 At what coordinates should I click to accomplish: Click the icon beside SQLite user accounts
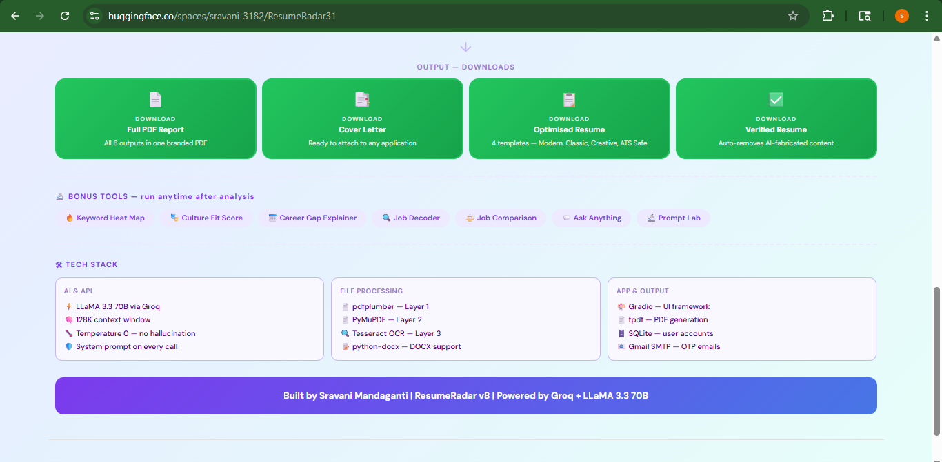tap(621, 334)
